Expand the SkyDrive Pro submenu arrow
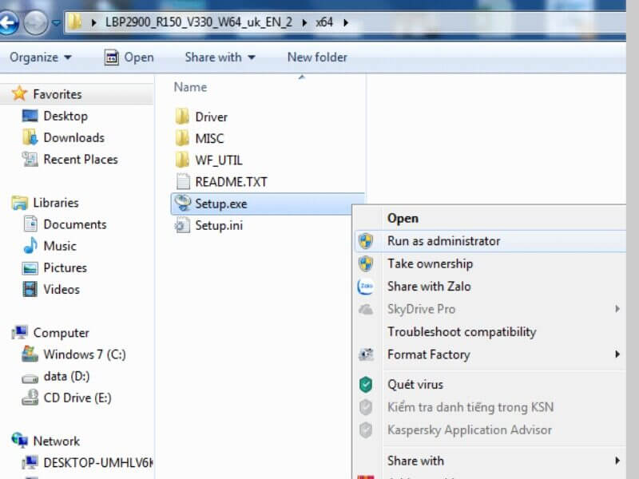 pos(617,309)
